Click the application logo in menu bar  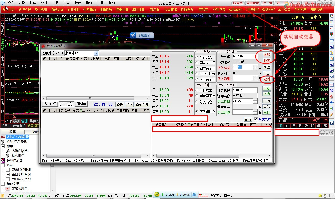click(x=3, y=3)
